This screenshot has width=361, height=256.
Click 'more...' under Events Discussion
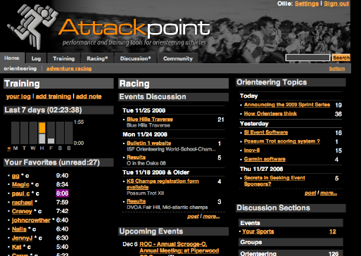pos(211,217)
